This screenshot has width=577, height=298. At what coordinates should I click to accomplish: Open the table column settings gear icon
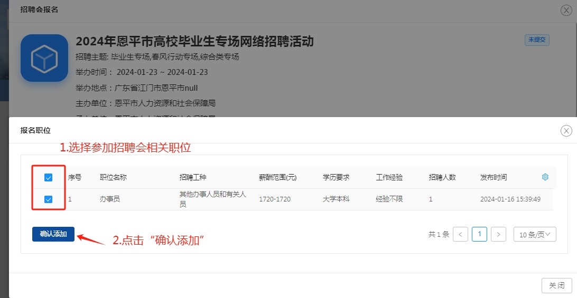coord(545,177)
